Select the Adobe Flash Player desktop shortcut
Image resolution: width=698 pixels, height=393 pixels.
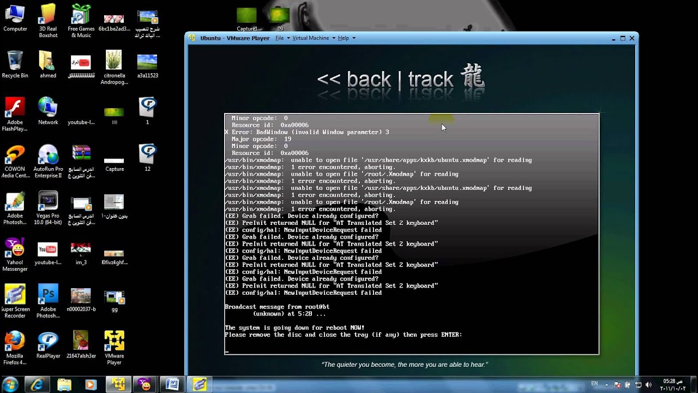(15, 114)
